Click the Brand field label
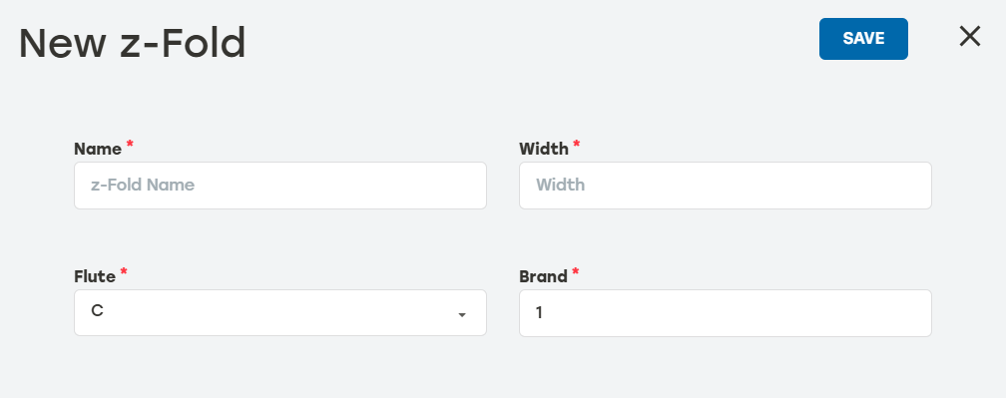1006x398 pixels. [x=543, y=277]
